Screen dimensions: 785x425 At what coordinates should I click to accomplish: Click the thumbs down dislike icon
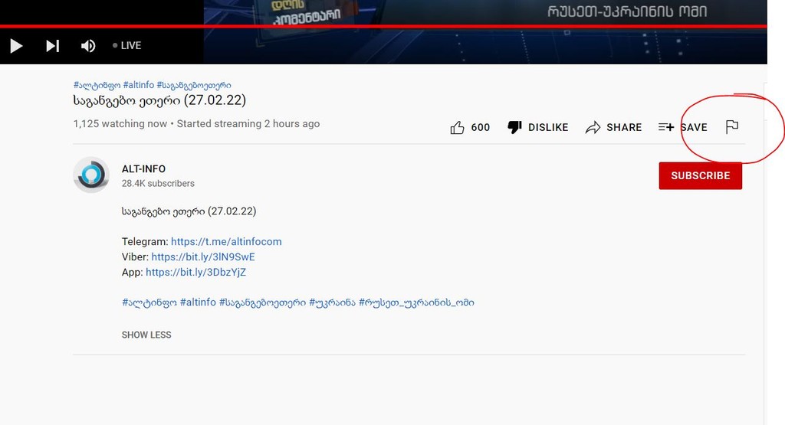pyautogui.click(x=514, y=127)
